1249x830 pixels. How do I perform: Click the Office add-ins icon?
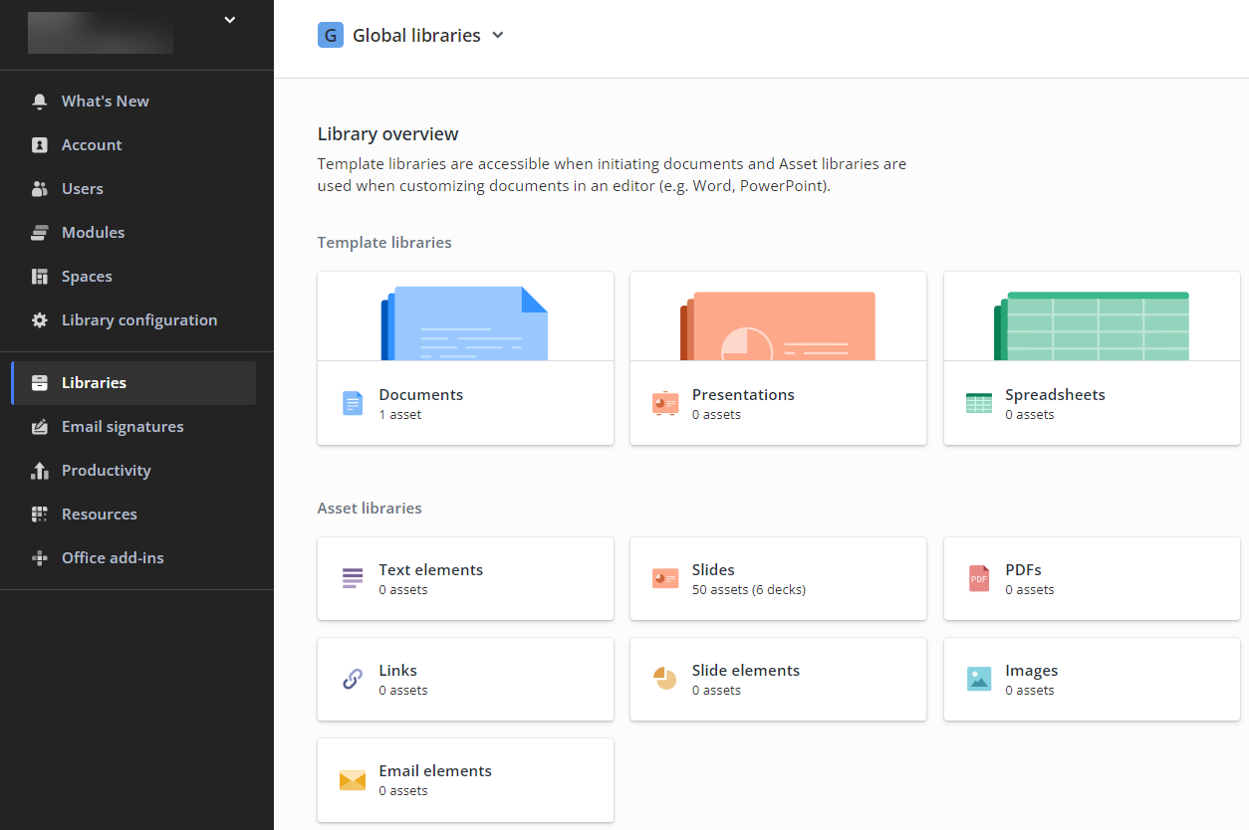(x=39, y=557)
